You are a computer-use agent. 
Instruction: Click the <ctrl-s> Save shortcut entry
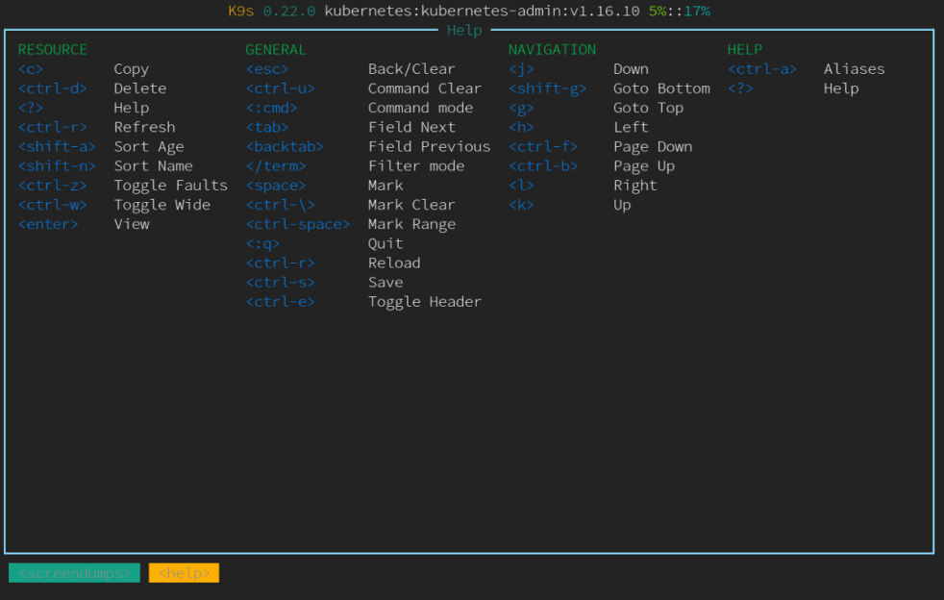coord(281,283)
